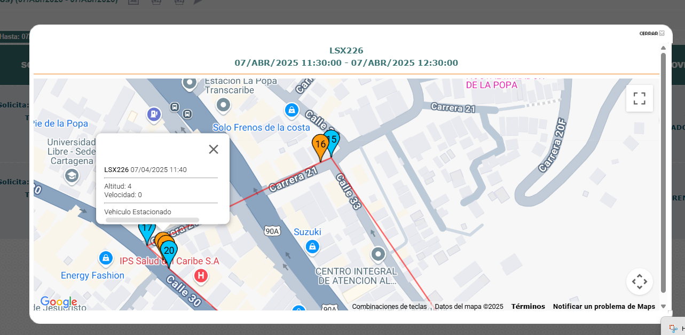The width and height of the screenshot is (685, 335).
Task: Click the Suzuki shop pin
Action: coord(312,246)
